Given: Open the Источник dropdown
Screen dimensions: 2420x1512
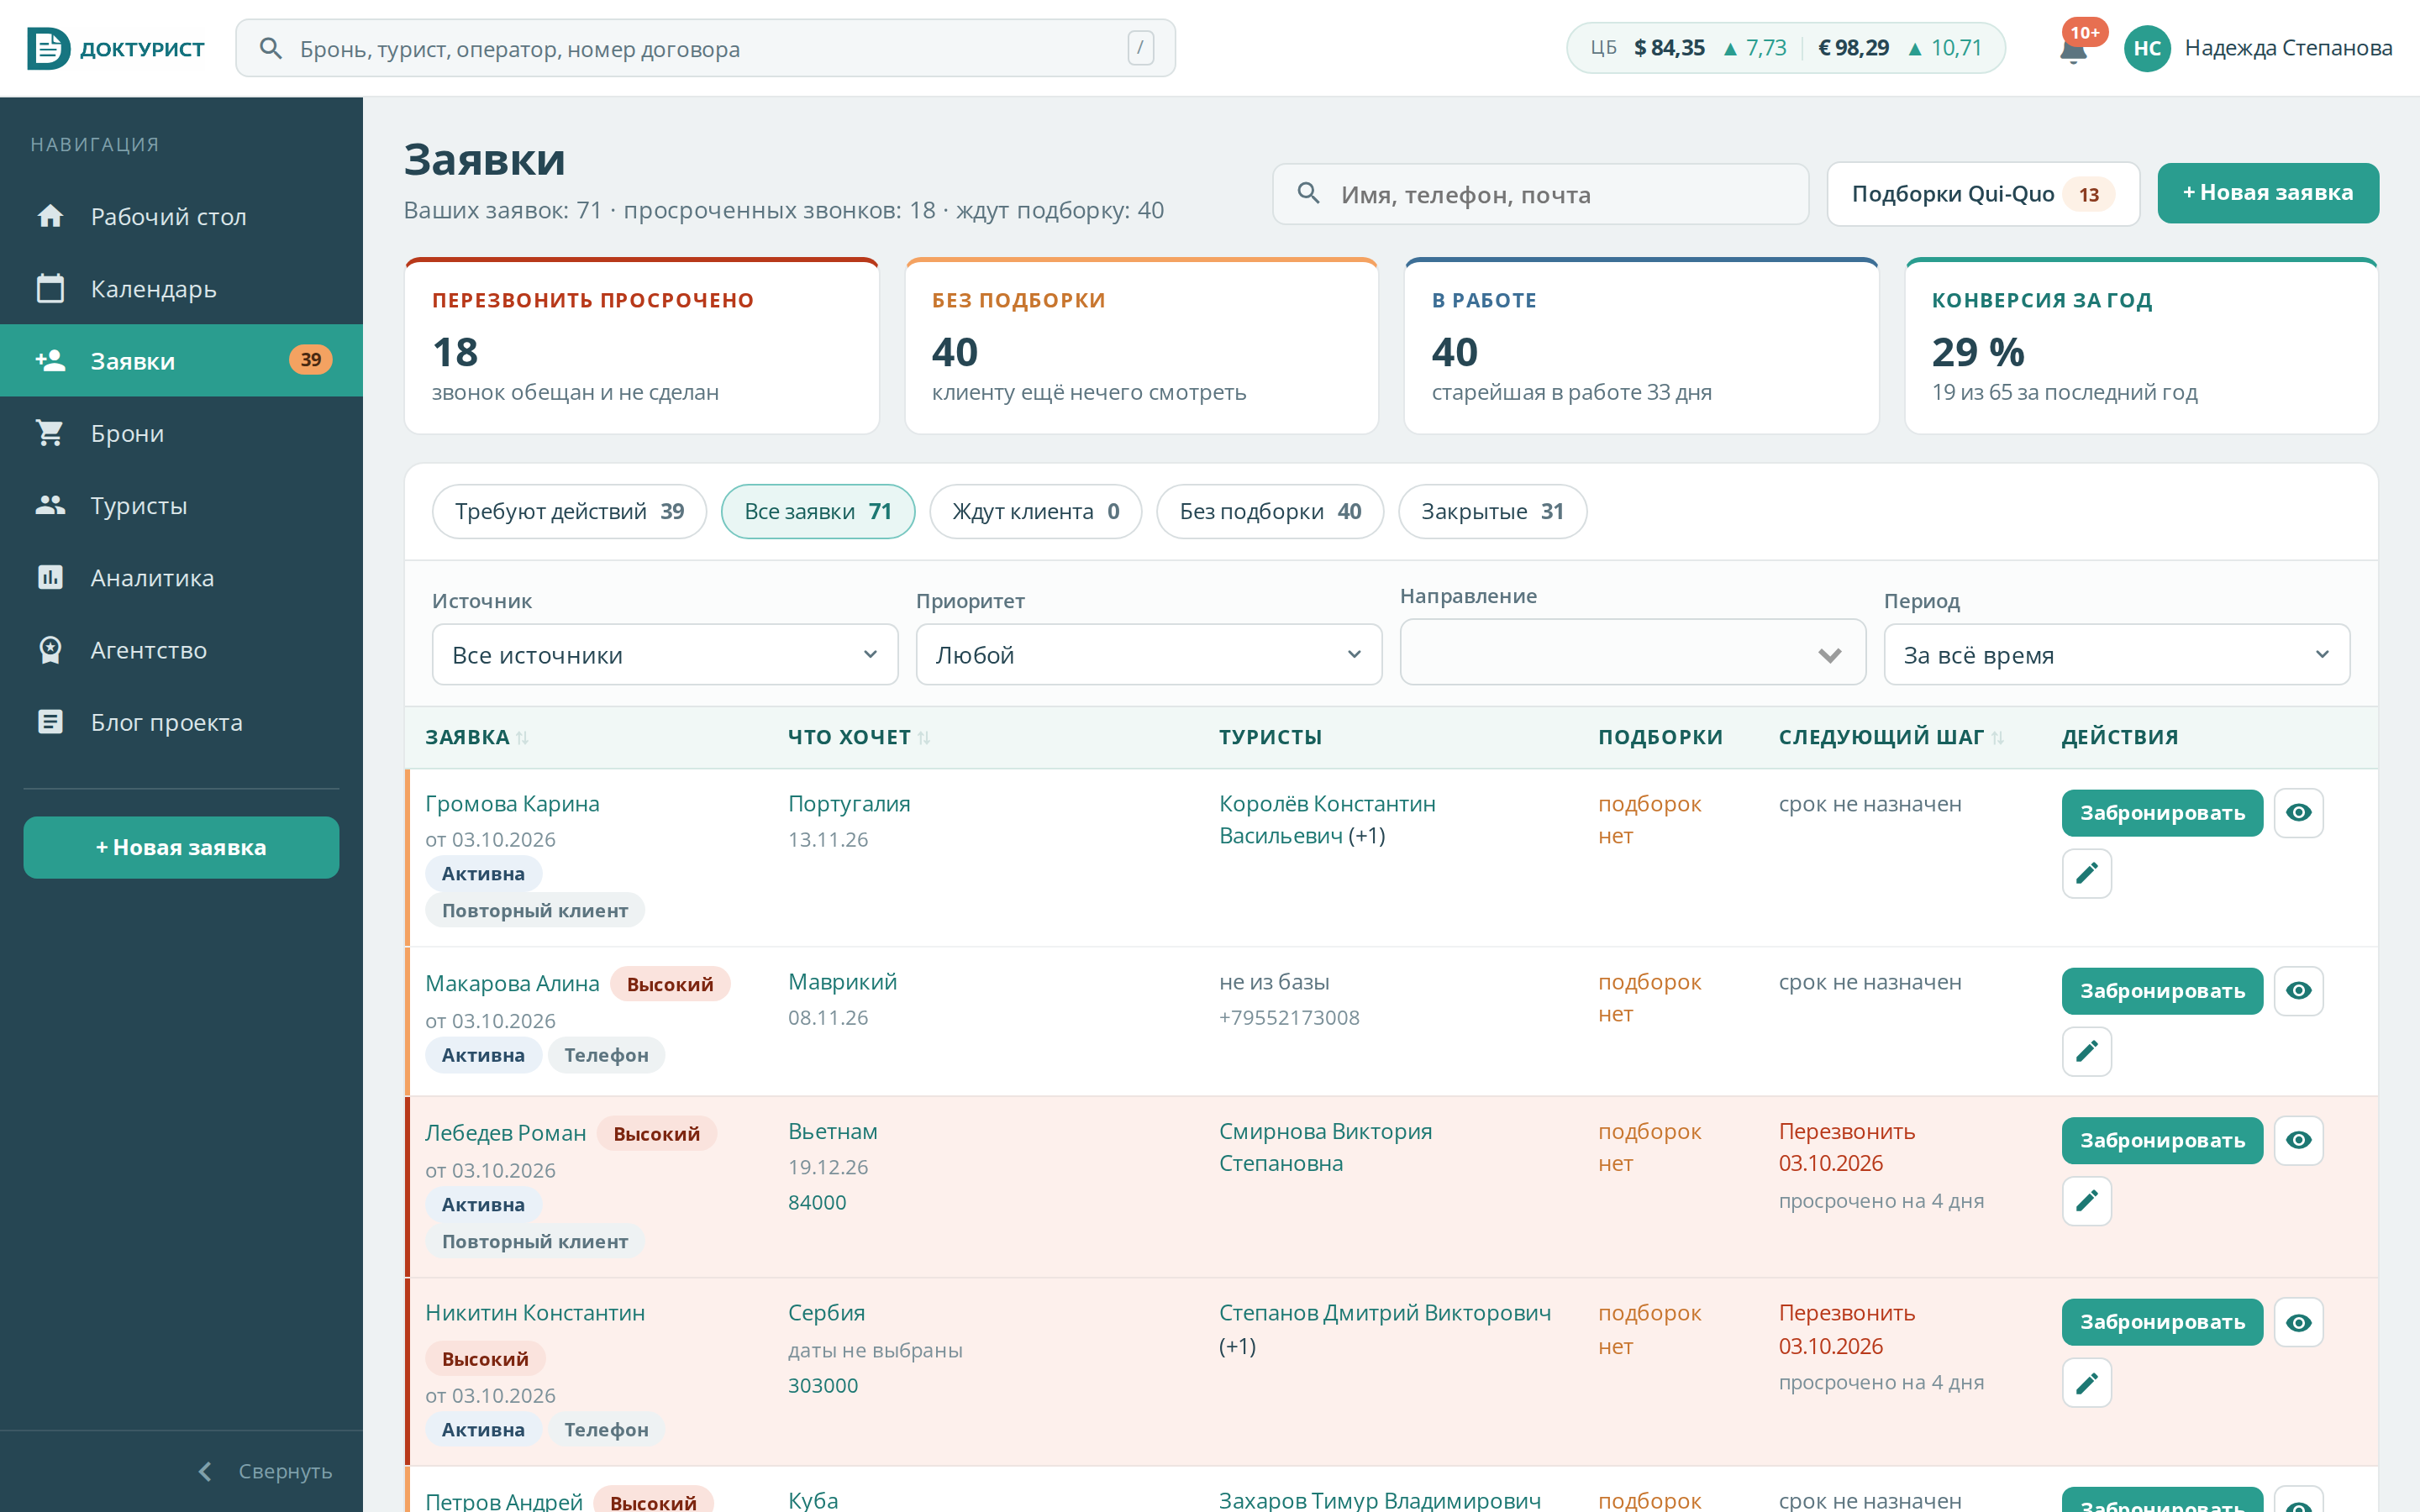Looking at the screenshot, I should [x=665, y=654].
